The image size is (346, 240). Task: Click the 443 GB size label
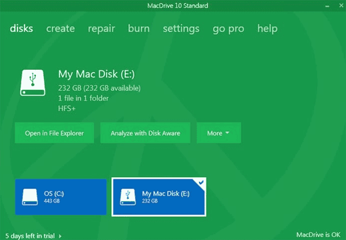click(52, 201)
